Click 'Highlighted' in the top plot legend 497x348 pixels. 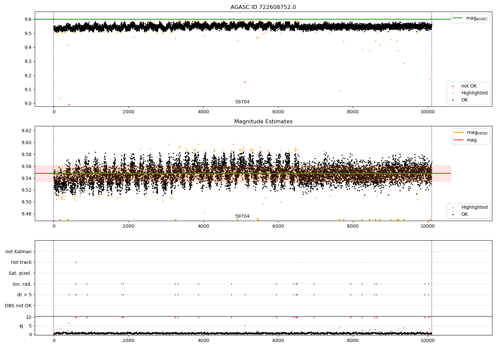point(474,93)
